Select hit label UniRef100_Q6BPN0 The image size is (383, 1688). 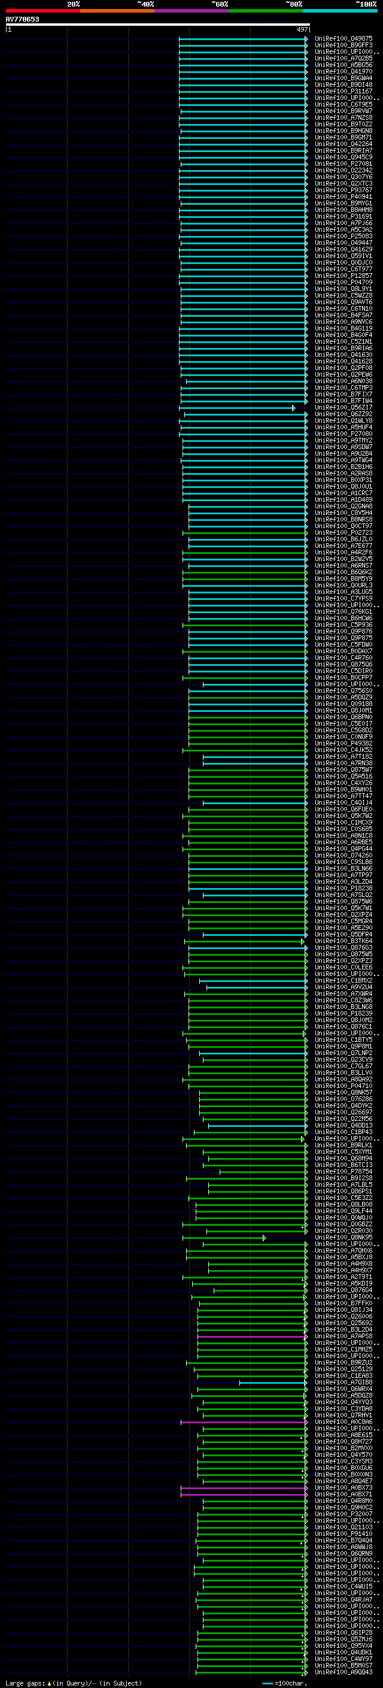click(344, 717)
